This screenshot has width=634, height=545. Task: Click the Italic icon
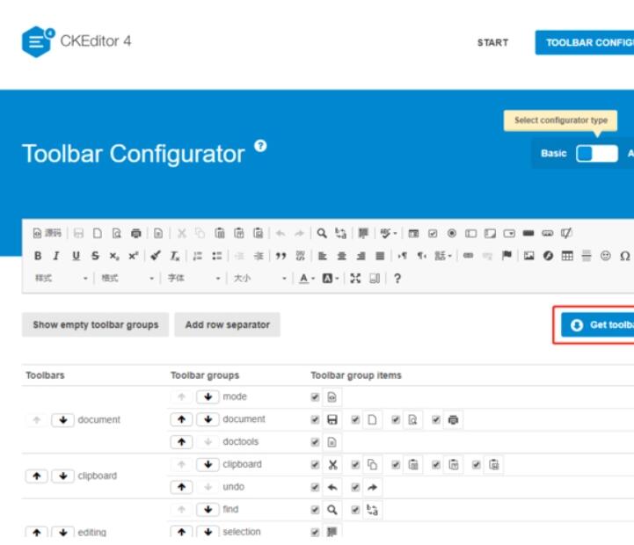pos(56,256)
